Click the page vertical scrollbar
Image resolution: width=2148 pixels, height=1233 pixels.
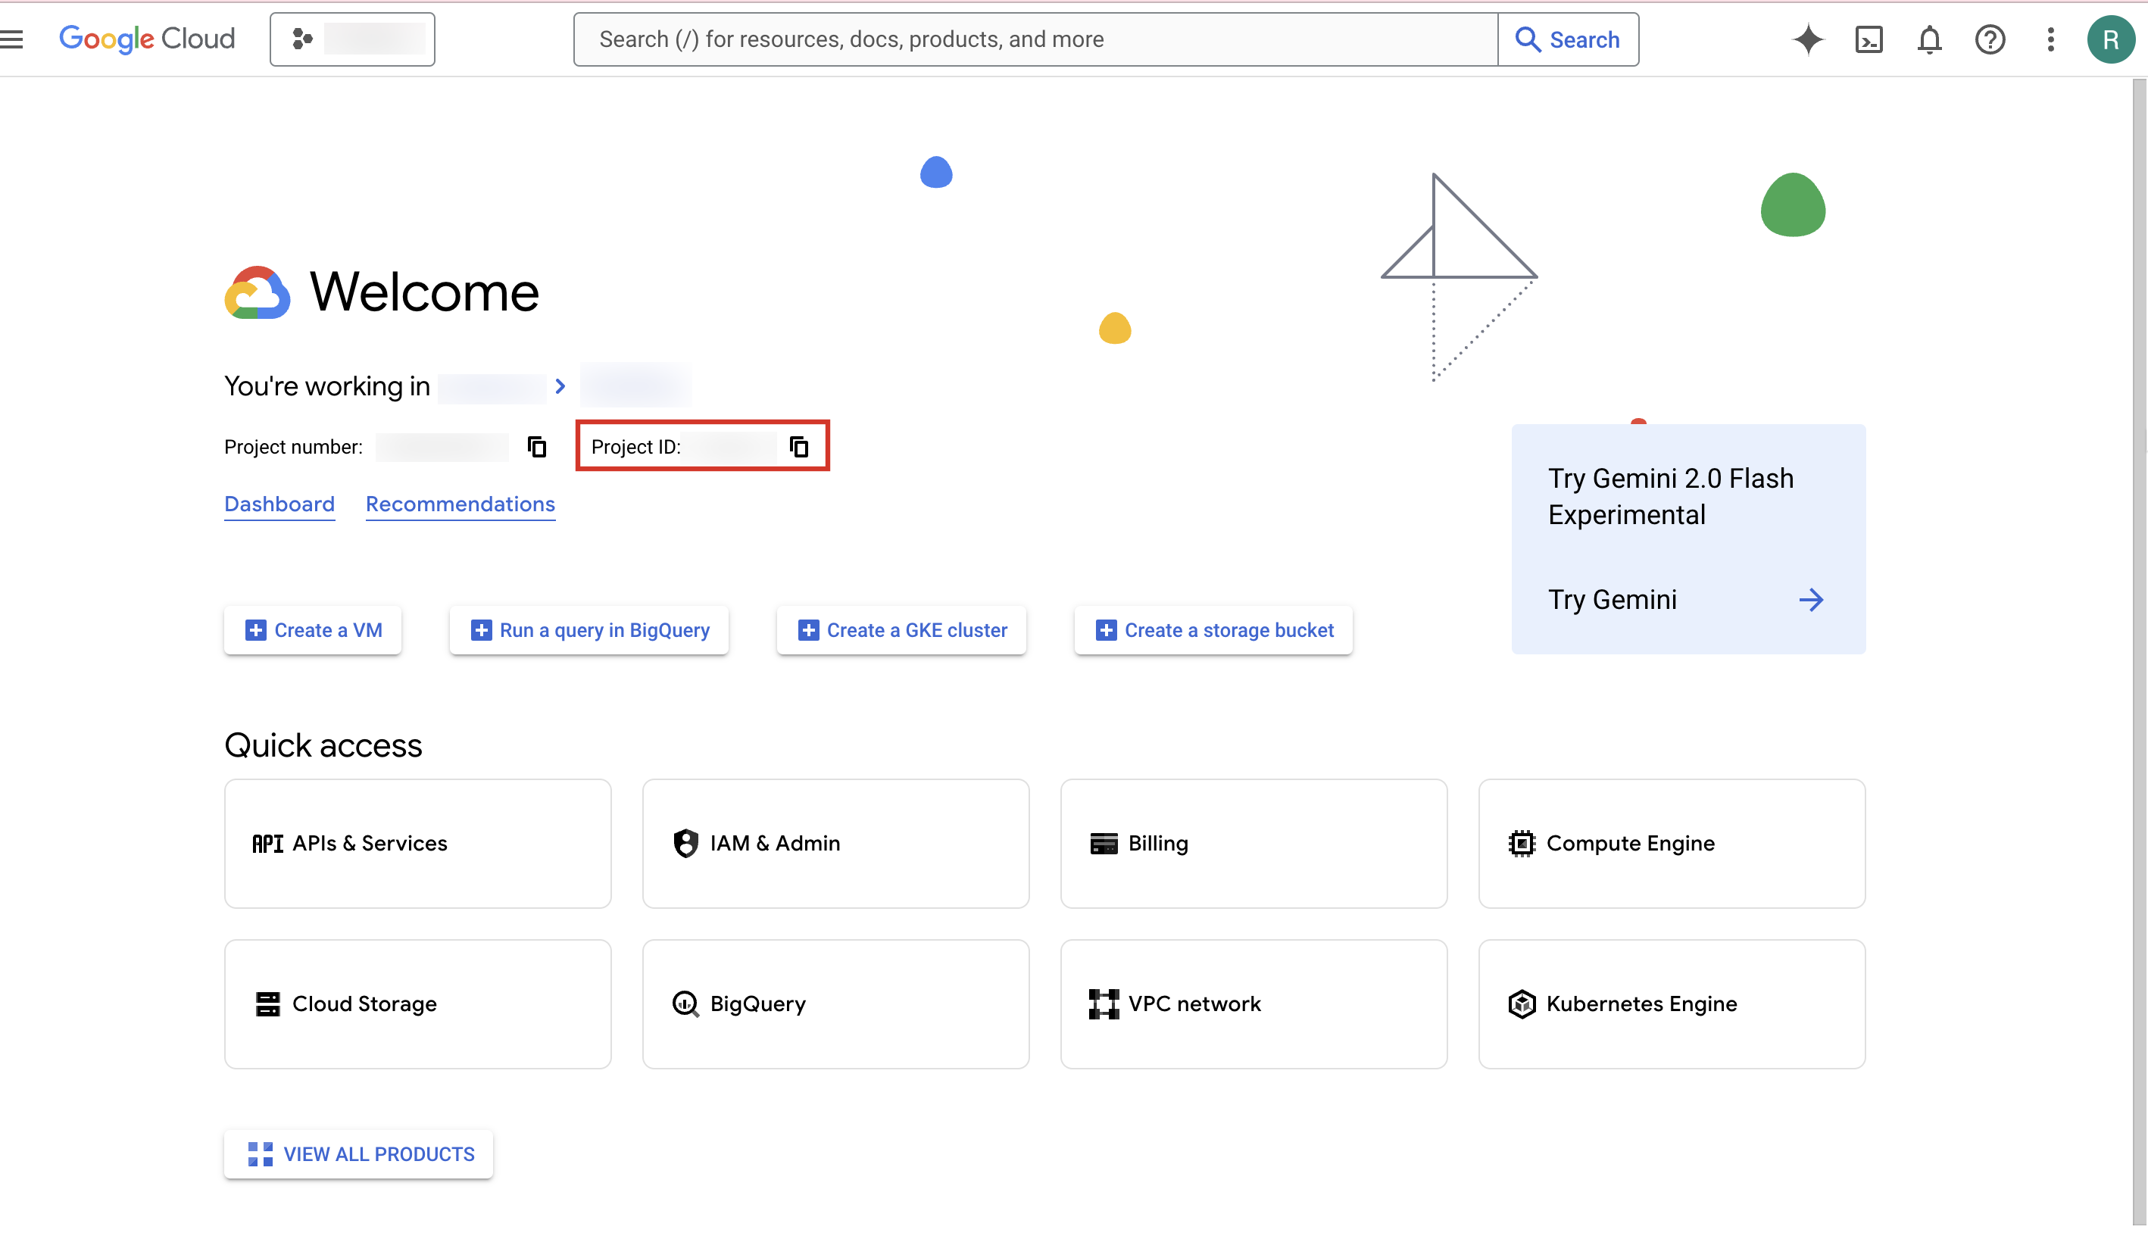[x=2140, y=652]
